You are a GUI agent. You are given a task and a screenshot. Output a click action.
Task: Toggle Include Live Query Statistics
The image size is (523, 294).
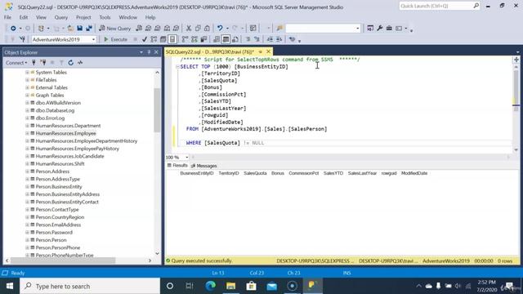[194, 39]
